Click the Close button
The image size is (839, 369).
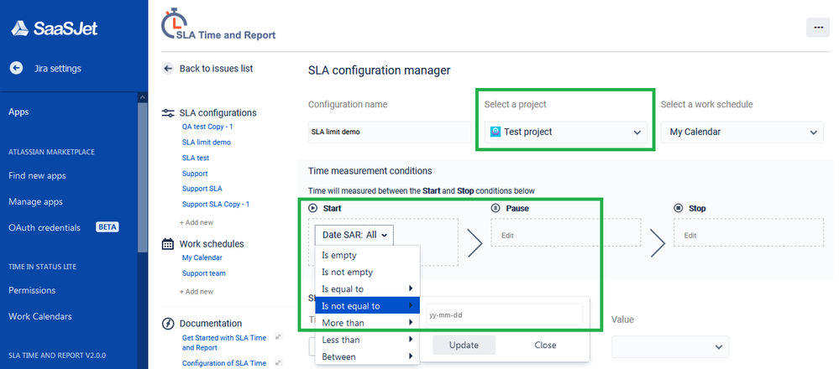point(545,345)
